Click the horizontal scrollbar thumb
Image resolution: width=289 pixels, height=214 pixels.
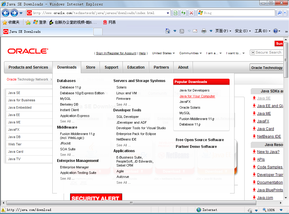coord(131,203)
